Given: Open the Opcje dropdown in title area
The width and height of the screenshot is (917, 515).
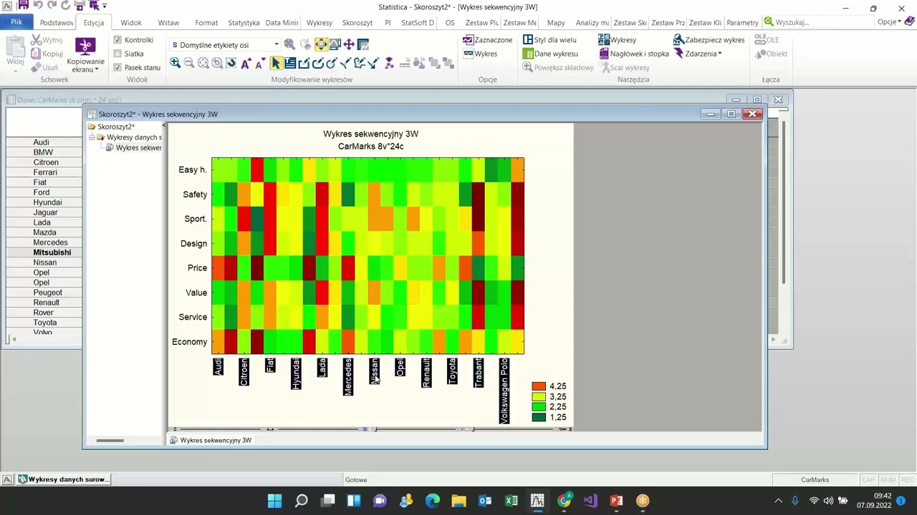Looking at the screenshot, I should pos(889,22).
